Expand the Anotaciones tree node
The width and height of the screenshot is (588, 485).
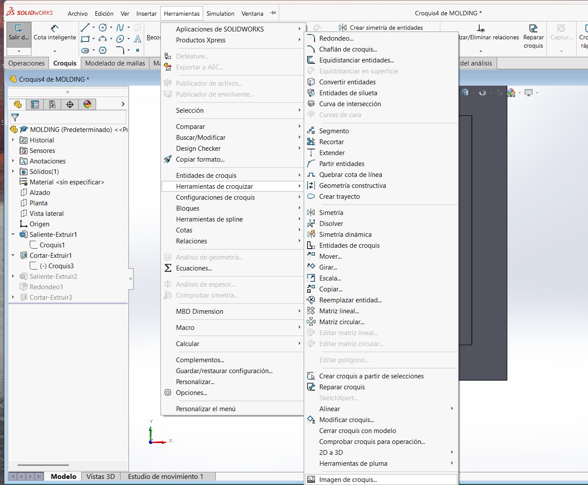pos(13,161)
